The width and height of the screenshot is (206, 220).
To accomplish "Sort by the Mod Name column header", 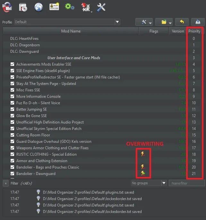I will (71, 31).
